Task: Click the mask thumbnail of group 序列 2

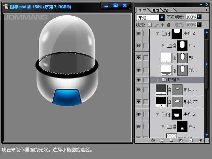Action: (x=177, y=34)
